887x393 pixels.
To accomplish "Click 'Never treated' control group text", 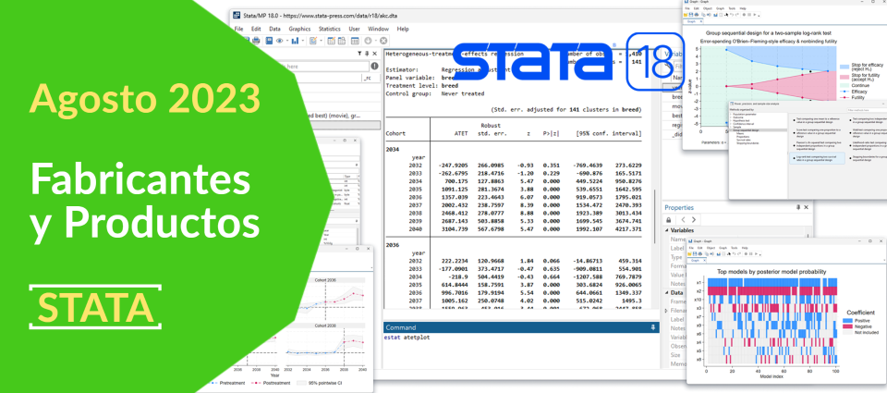I will point(463,94).
